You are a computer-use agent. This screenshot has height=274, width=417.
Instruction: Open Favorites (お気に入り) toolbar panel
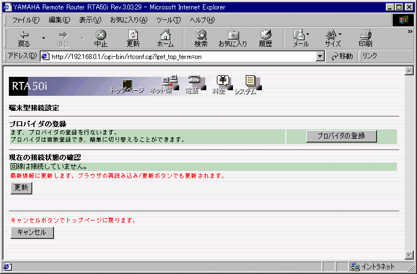[233, 39]
